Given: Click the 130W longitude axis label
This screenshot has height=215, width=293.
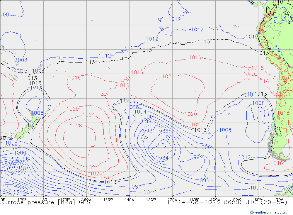Looking at the screenshot, I should coord(151,200).
